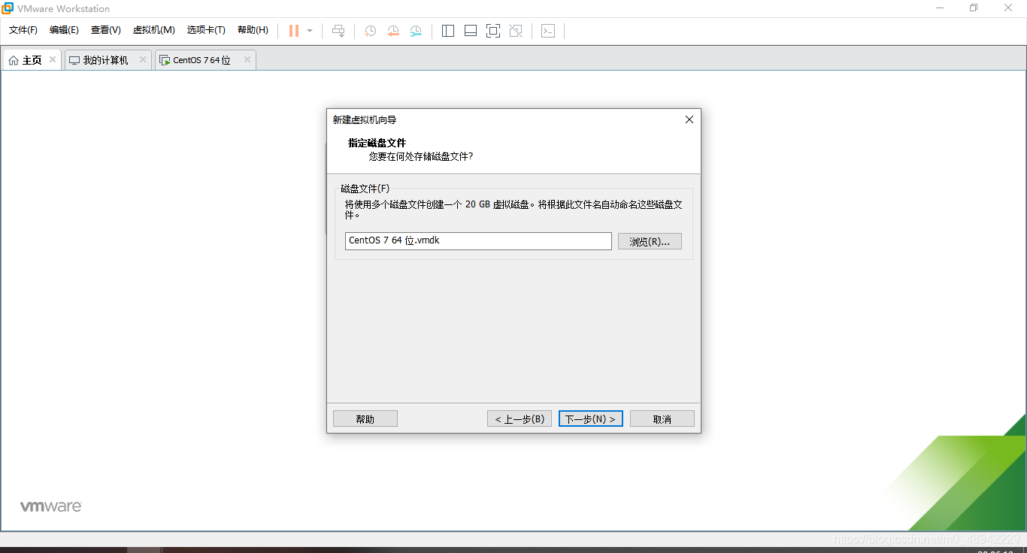The height and width of the screenshot is (553, 1027).
Task: Click the disk file name input field
Action: pyautogui.click(x=478, y=240)
